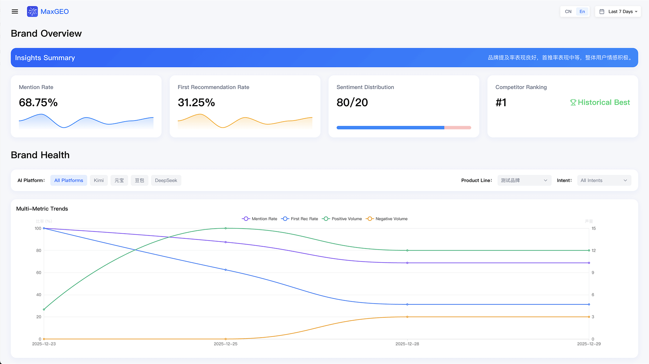Viewport: 649px width, 364px height.
Task: Open the Last 7 Days dropdown
Action: [x=618, y=11]
